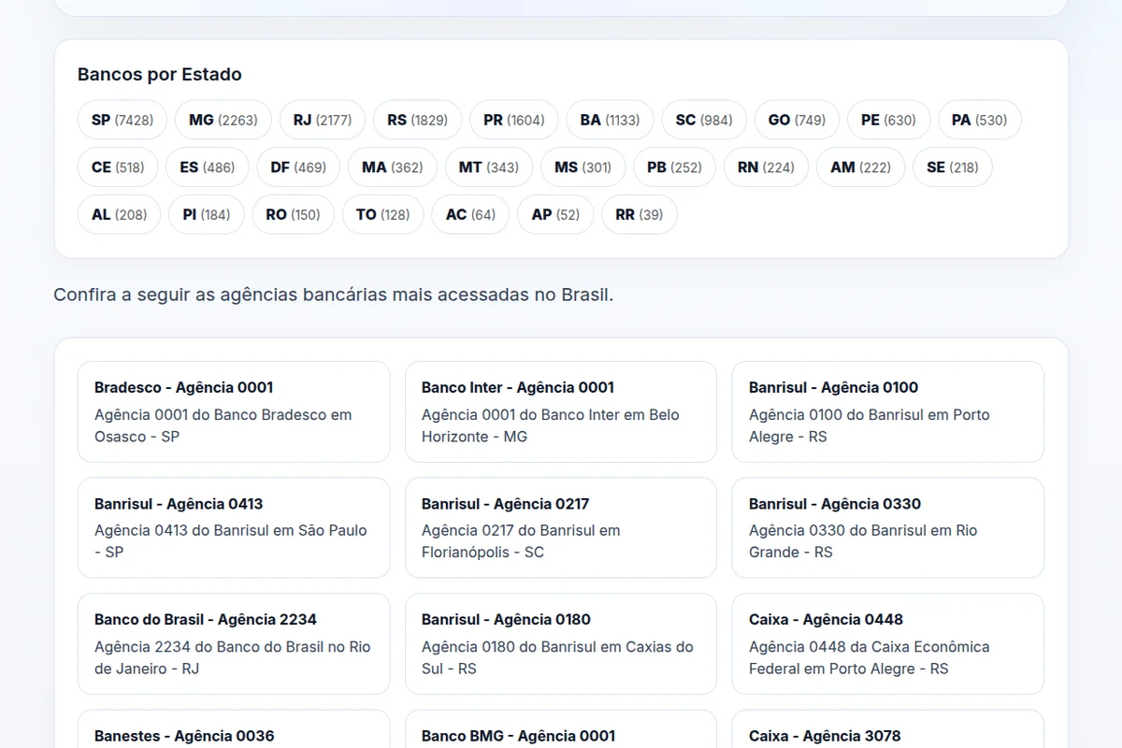Screen dimensions: 1122x748
Task: View Banrisul Agência 0217 in Florianópolis
Action: [561, 527]
